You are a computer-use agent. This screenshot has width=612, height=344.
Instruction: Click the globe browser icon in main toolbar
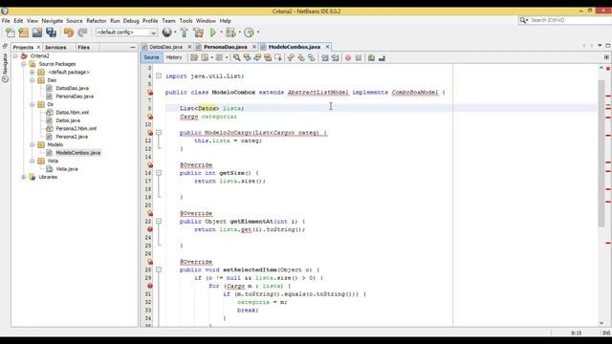[166, 32]
